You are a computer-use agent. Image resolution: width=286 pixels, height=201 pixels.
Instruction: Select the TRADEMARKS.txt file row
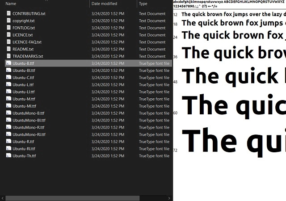click(28, 56)
